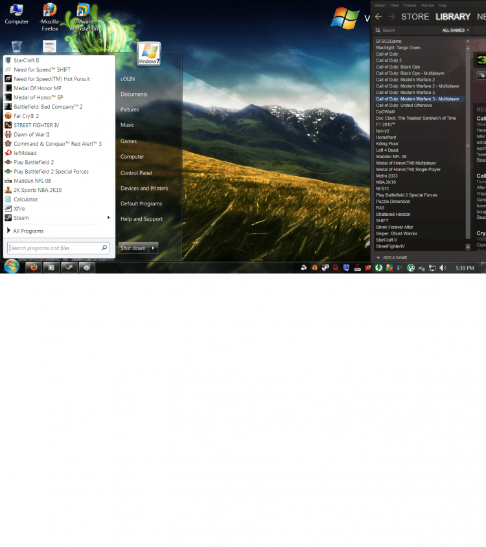486x547 pixels.
Task: Click Firefox icon on the taskbar
Action: coord(34,268)
